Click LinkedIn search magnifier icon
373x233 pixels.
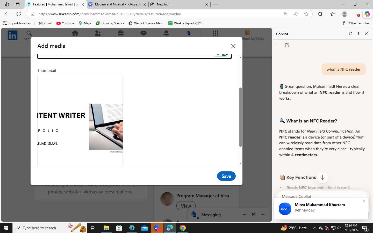pos(29,33)
